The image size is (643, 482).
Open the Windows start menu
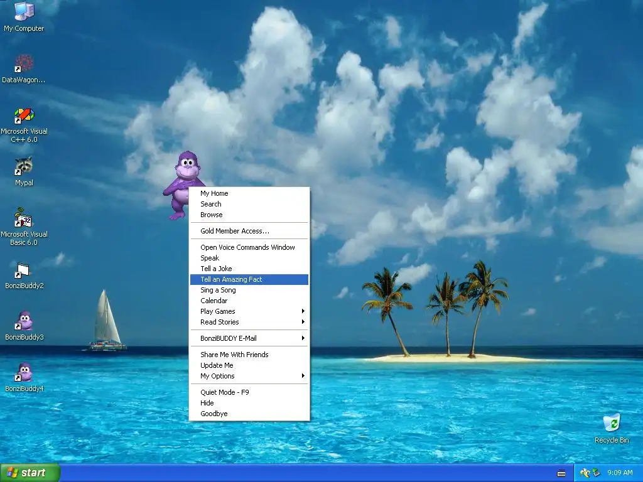[x=30, y=473]
